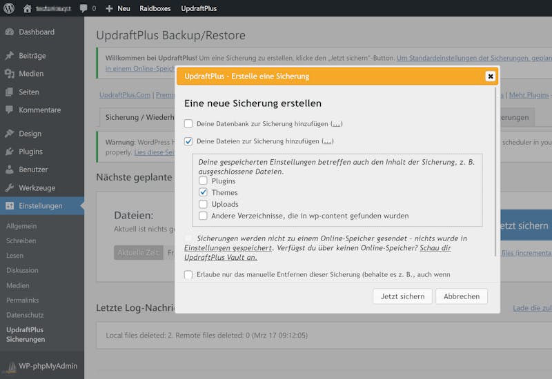Click the large blue Jetzt sichern background button
This screenshot has width=552, height=379.
(x=525, y=225)
